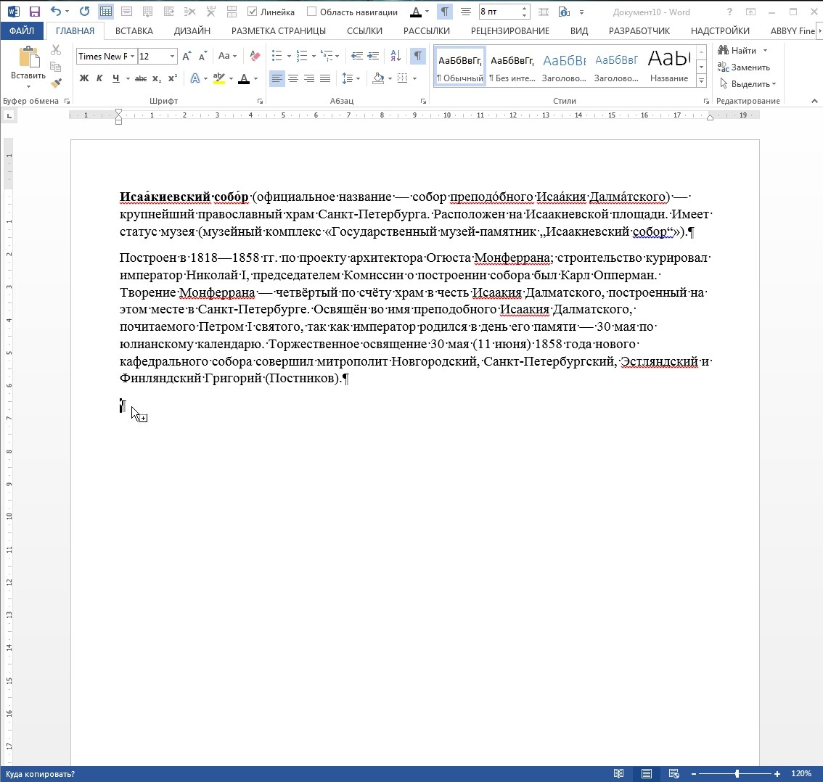The width and height of the screenshot is (823, 782).
Task: Apply strikethrough formatting
Action: (141, 78)
